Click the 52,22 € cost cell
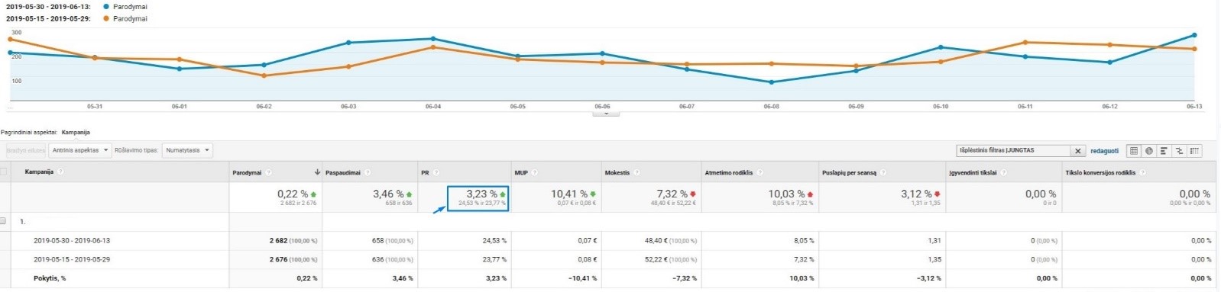Screen dimensions: 1221x292 (x=656, y=259)
